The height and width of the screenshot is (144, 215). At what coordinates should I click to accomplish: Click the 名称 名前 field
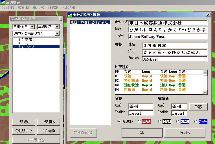coord(141,107)
